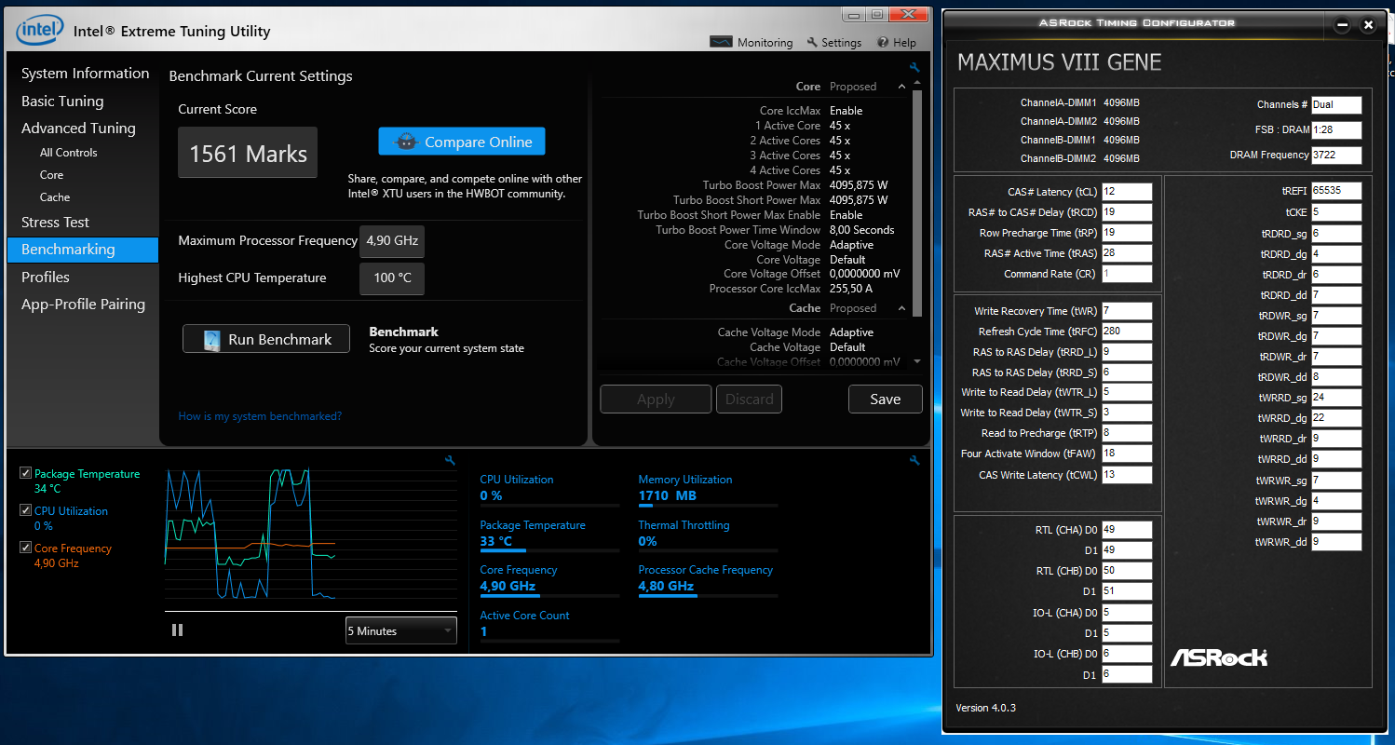Close the ASRock Timing Configurator window
Image resolution: width=1395 pixels, height=745 pixels.
coord(1368,25)
